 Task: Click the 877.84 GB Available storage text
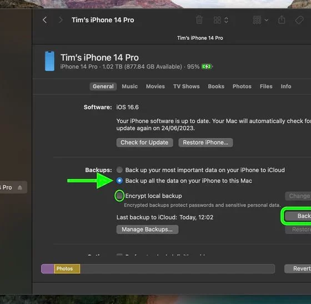click(x=153, y=67)
